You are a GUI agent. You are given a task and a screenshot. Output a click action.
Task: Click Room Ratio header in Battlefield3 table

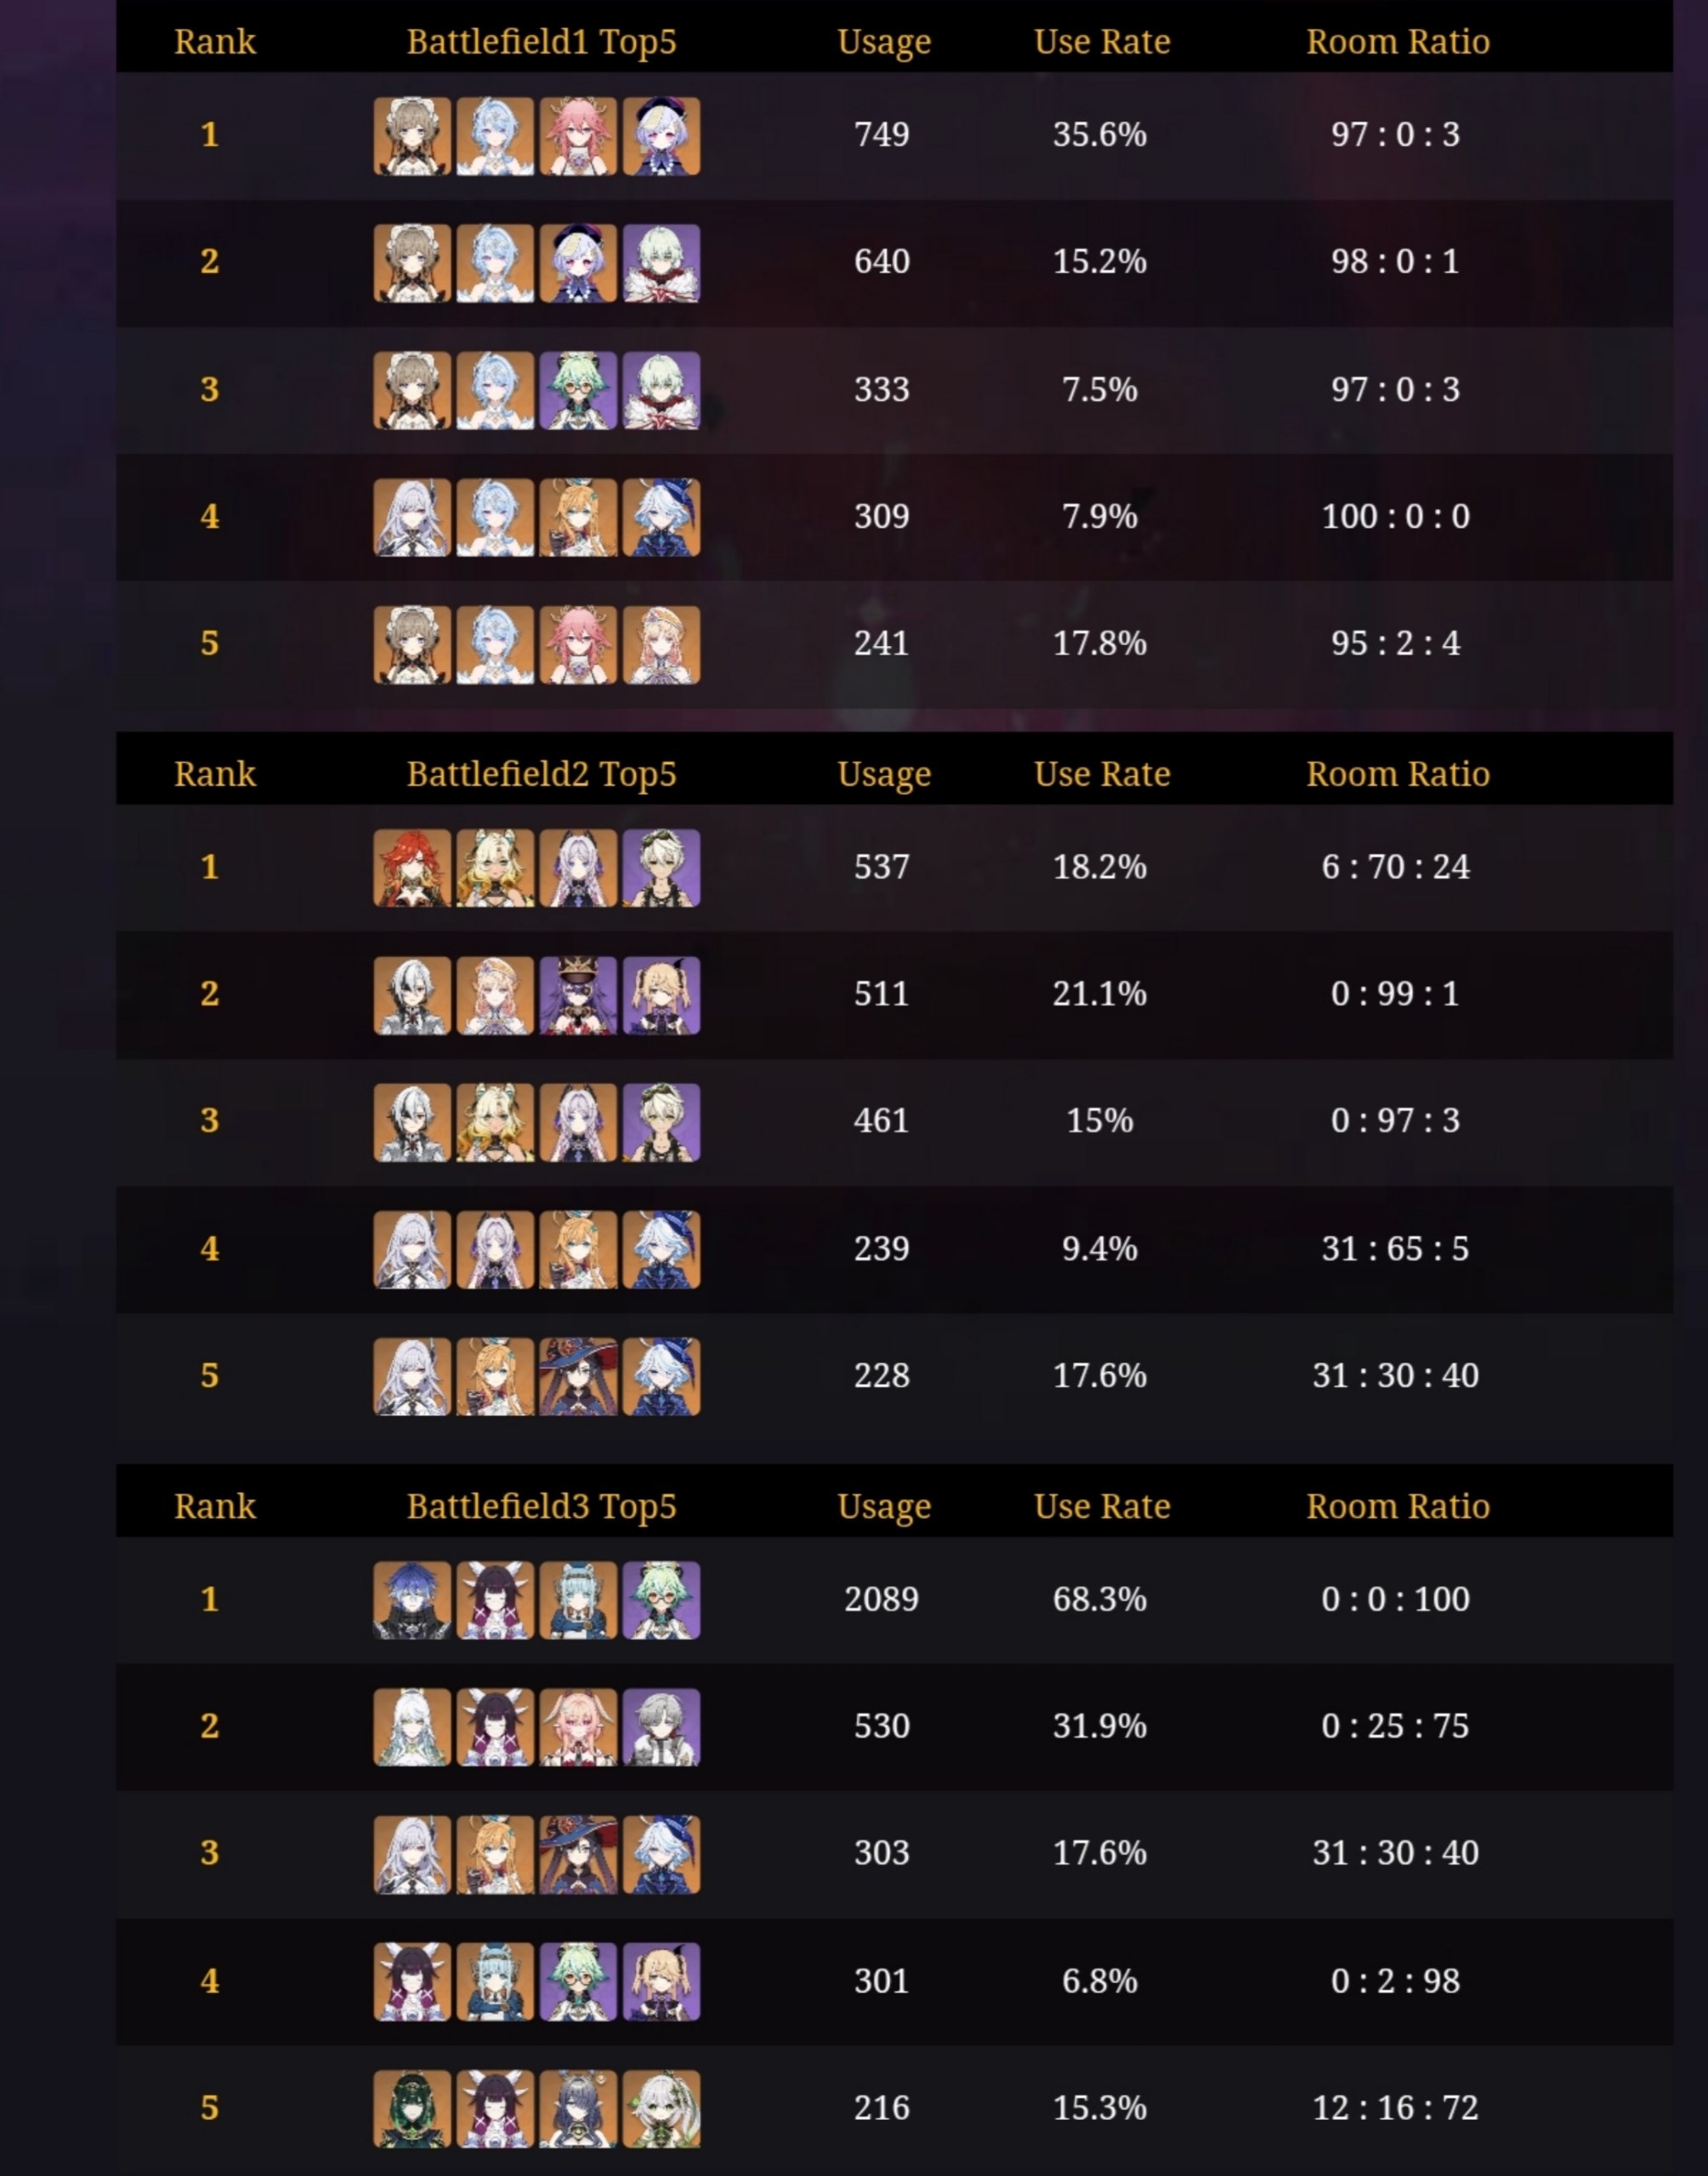pyautogui.click(x=1398, y=1506)
